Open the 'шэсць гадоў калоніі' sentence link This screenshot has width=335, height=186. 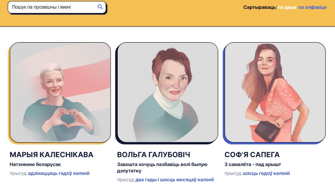point(266,173)
